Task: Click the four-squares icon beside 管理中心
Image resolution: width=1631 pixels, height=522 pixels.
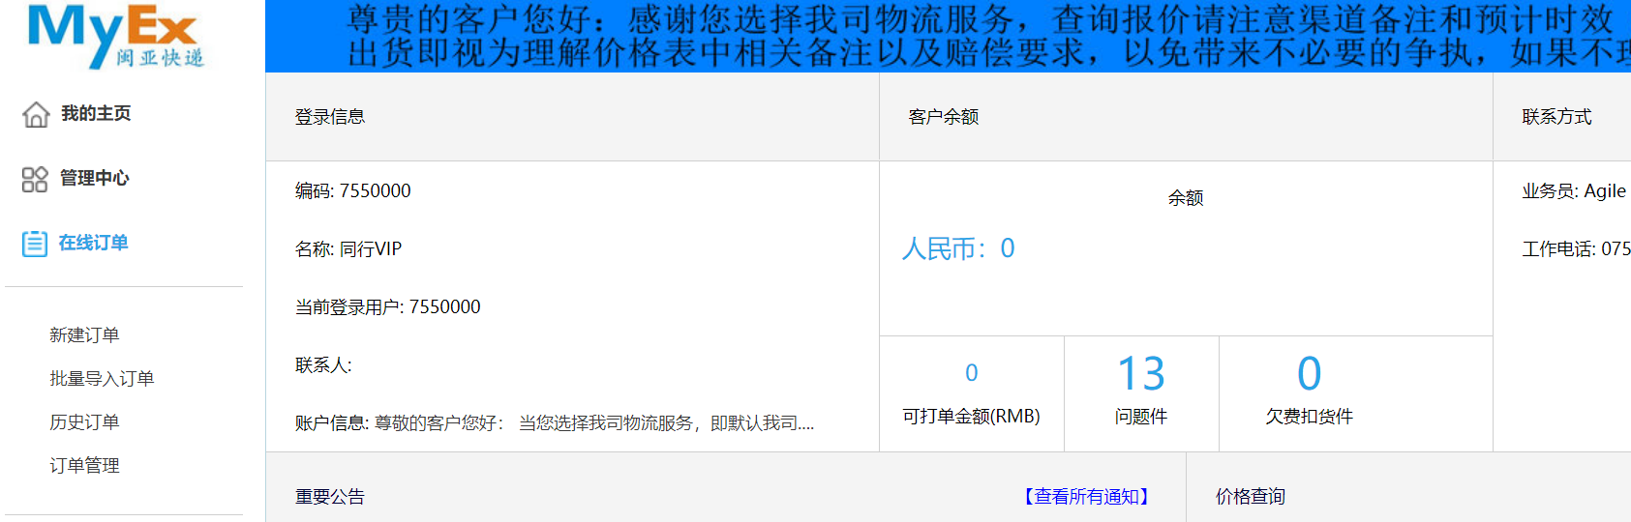Action: click(35, 179)
